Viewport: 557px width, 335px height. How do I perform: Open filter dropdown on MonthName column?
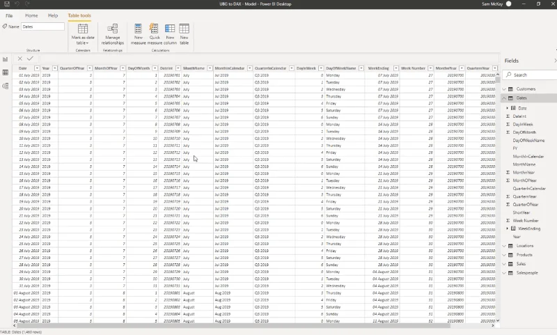click(x=210, y=68)
